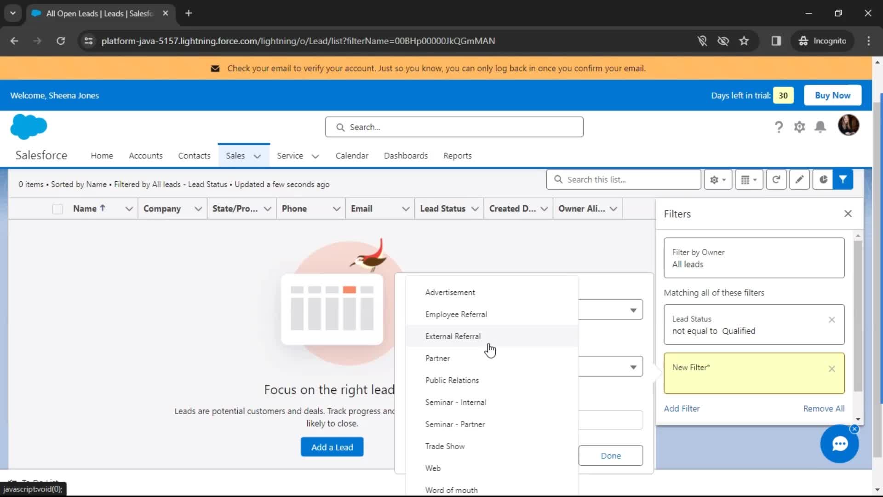This screenshot has height=497, width=883.
Task: Open State/Province column actions chevron
Action: click(x=267, y=209)
